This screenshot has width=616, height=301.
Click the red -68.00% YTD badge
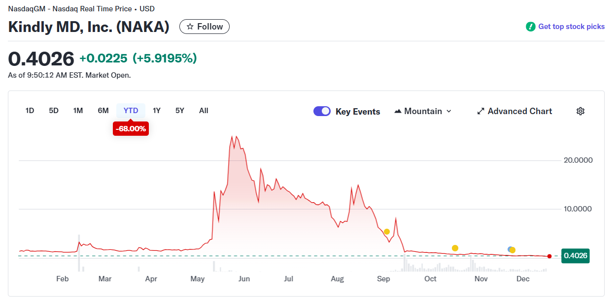pos(131,128)
